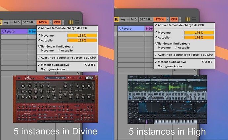Open the ADS ENV 1 dropdown in Diva
The image size is (228, 140).
[79, 90]
